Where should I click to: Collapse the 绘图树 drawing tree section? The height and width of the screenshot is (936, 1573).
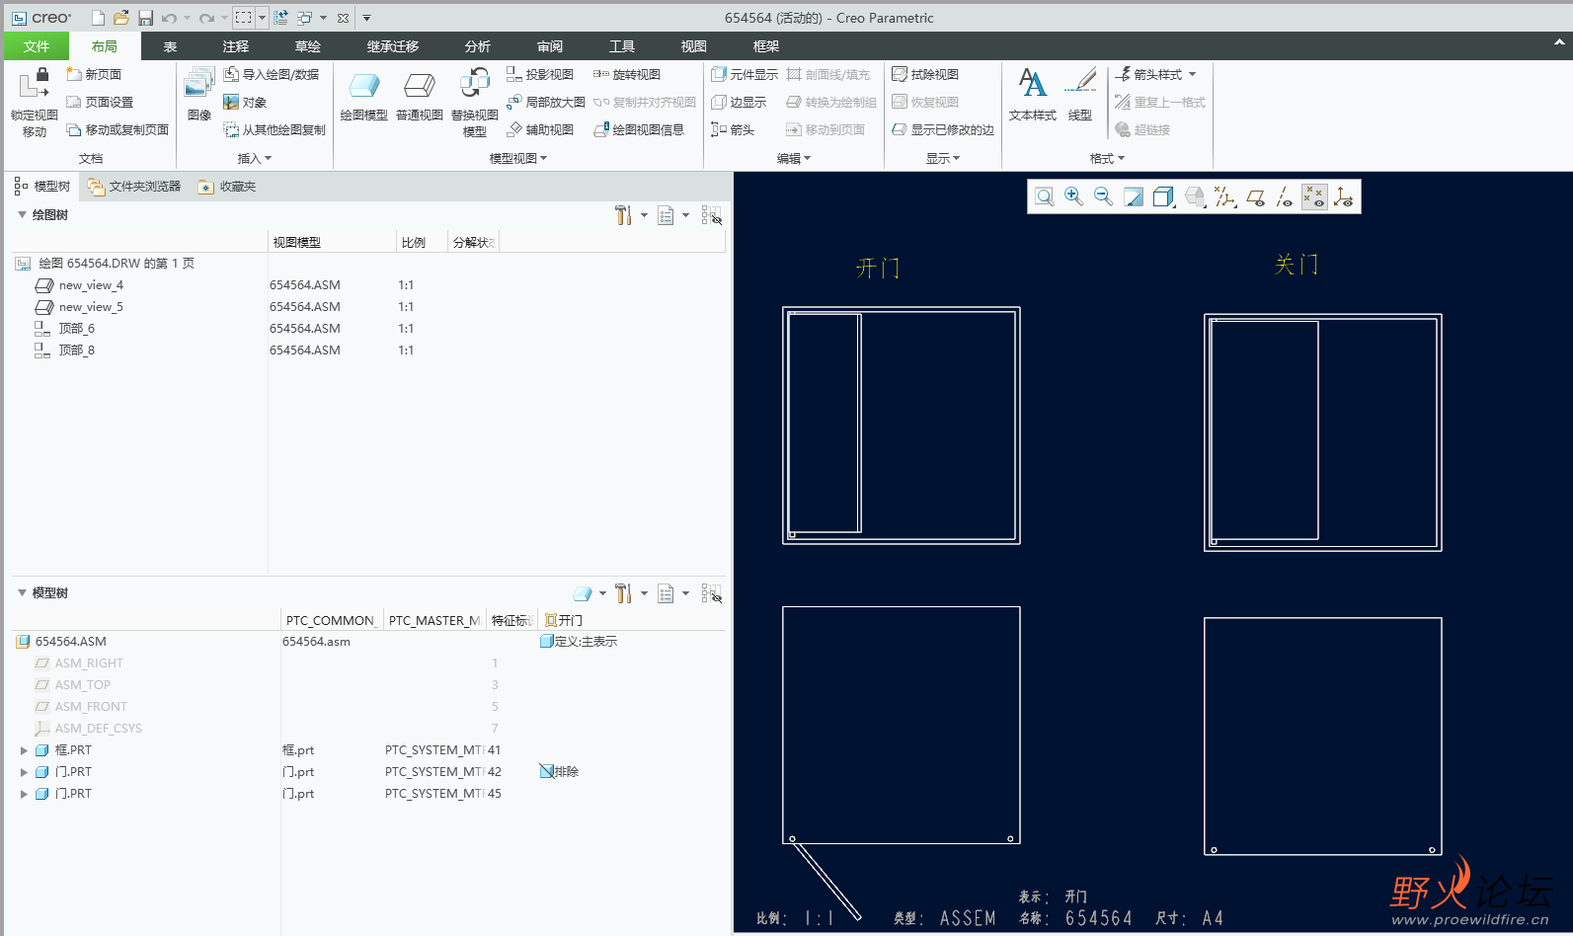(22, 214)
